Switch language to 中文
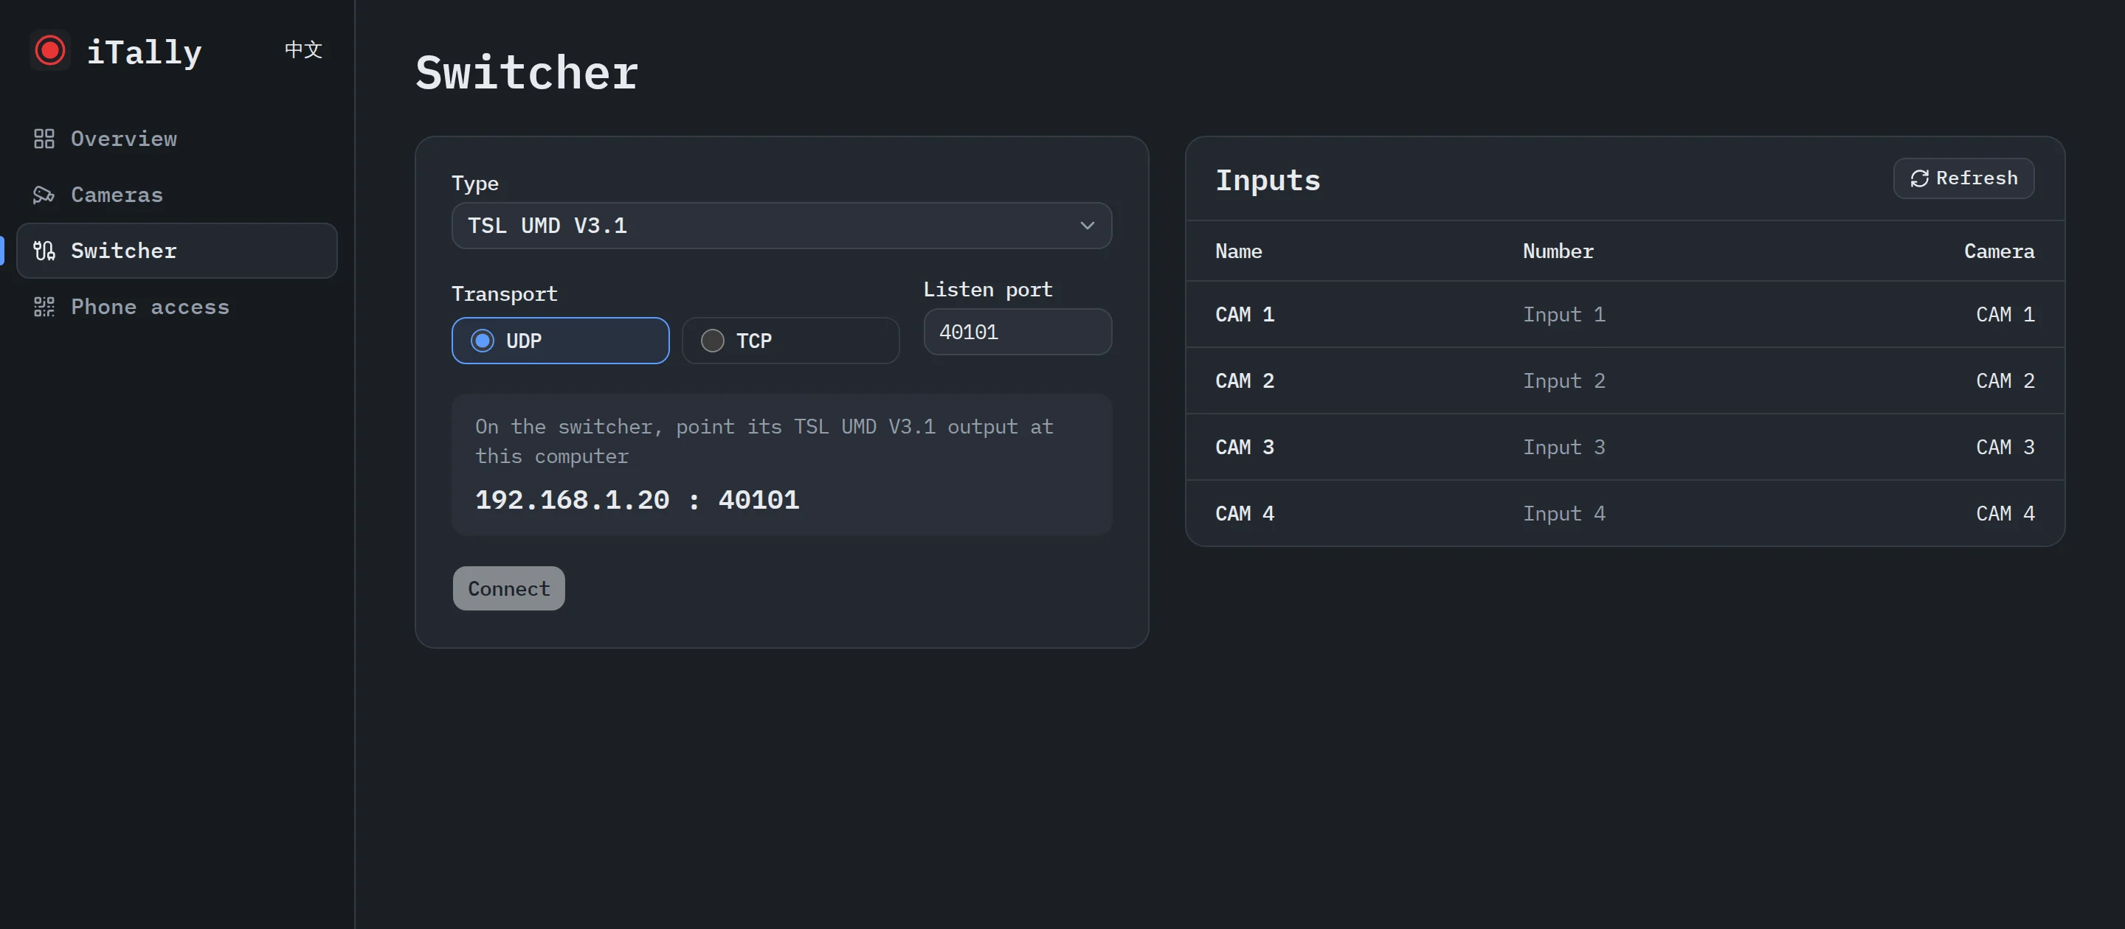The image size is (2125, 929). click(x=303, y=49)
